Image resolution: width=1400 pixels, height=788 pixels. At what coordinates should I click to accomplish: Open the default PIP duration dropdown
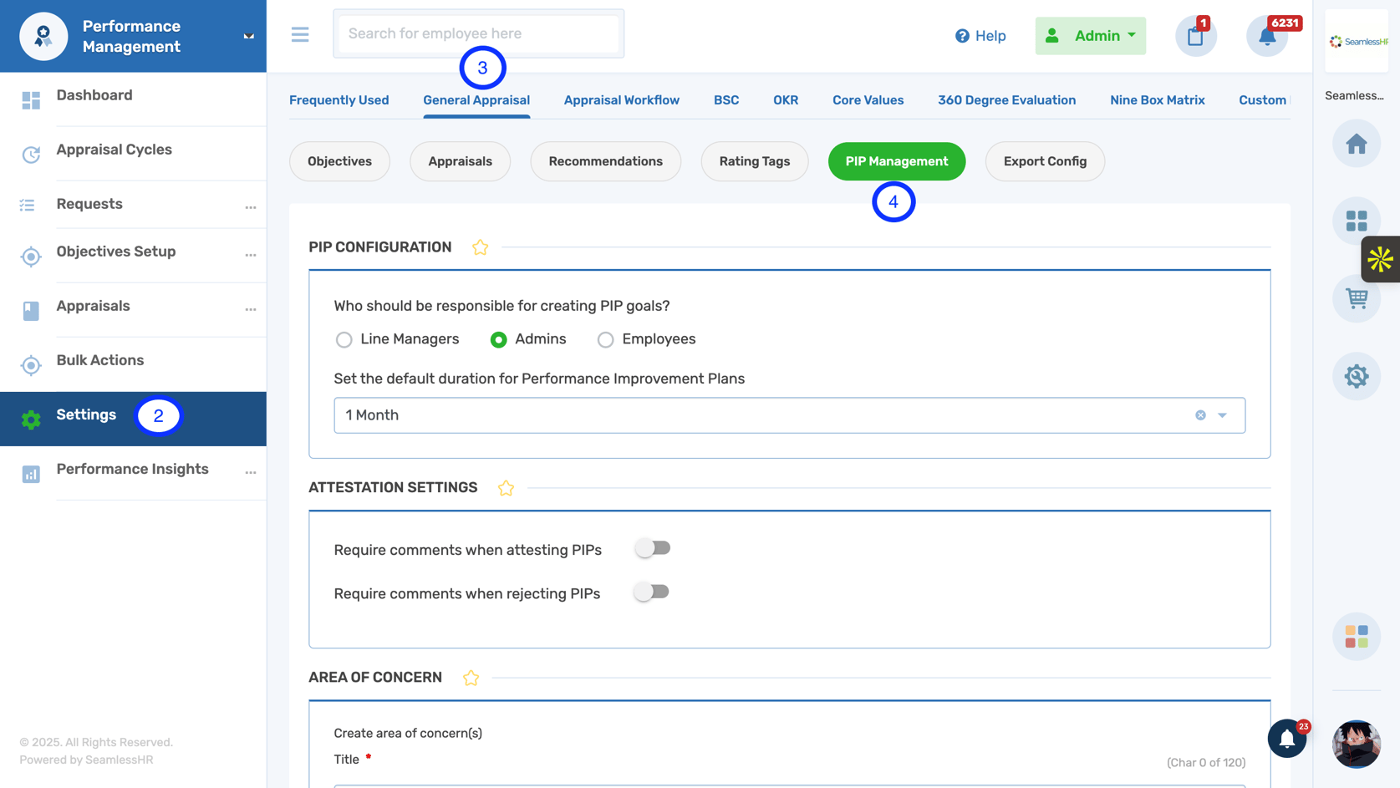(789, 415)
